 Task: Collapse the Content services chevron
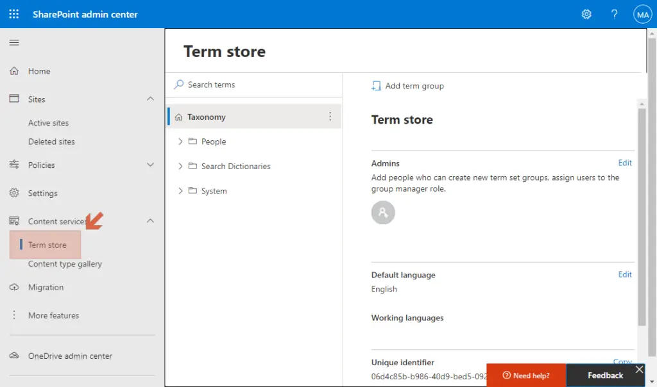150,221
